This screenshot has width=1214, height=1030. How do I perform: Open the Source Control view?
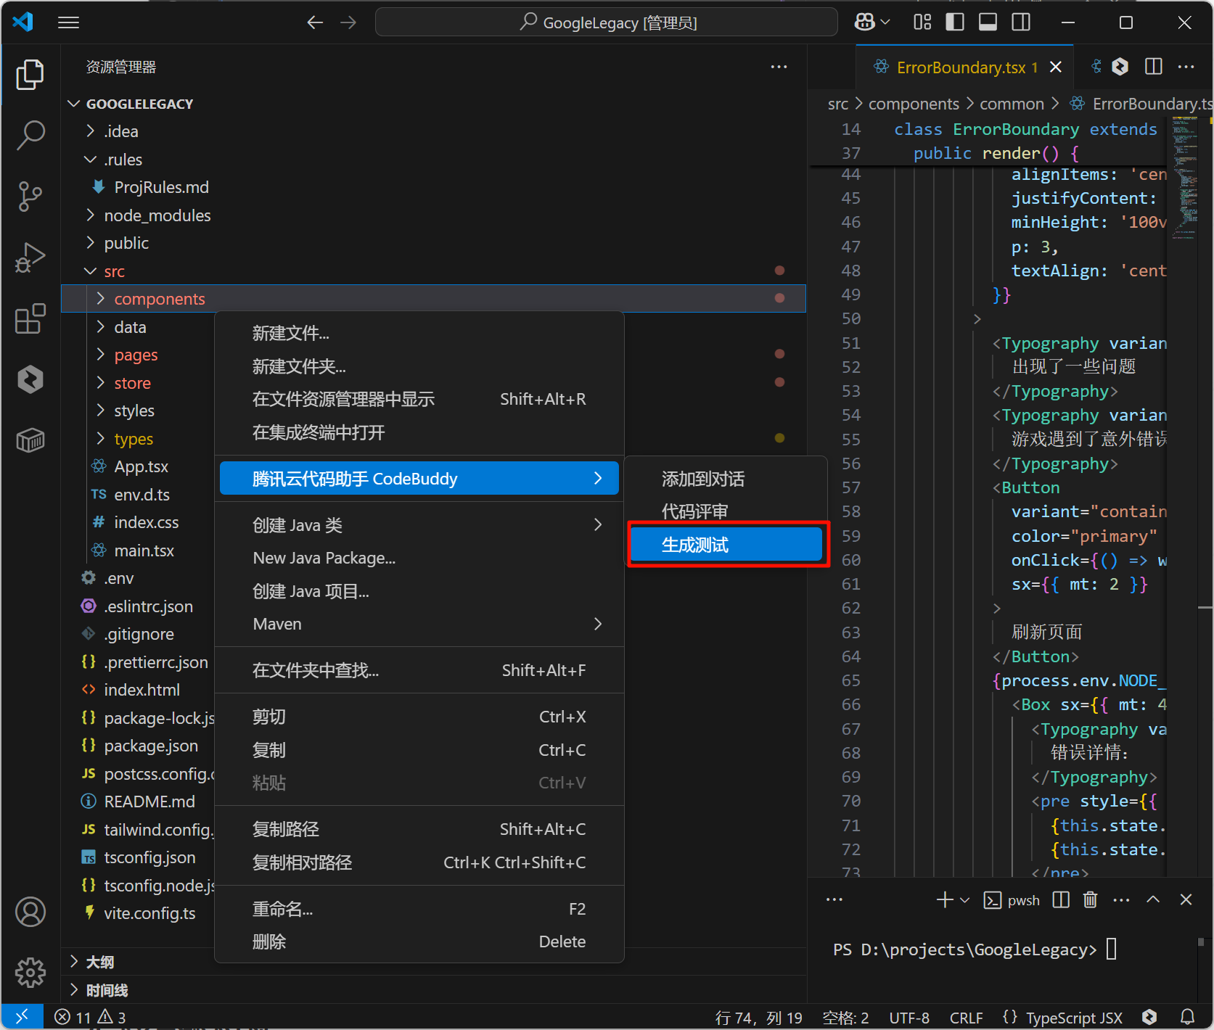(x=30, y=196)
